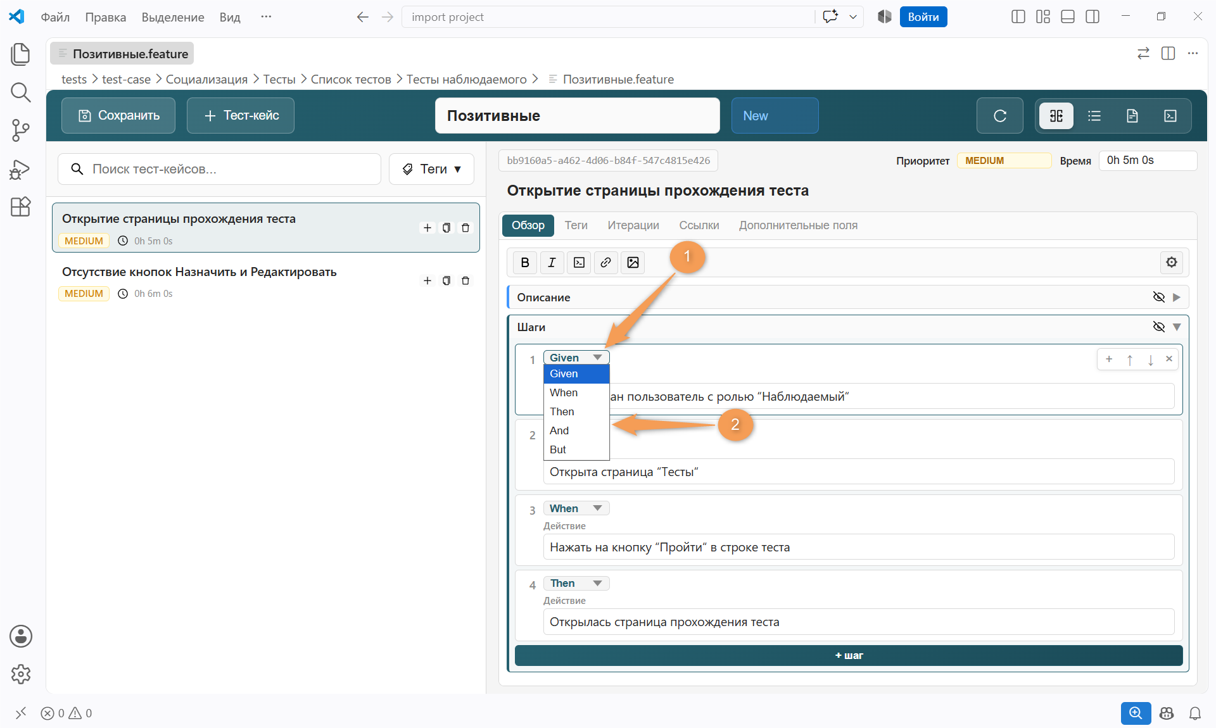Click the Сохранить button
Image resolution: width=1216 pixels, height=728 pixels.
pos(118,116)
